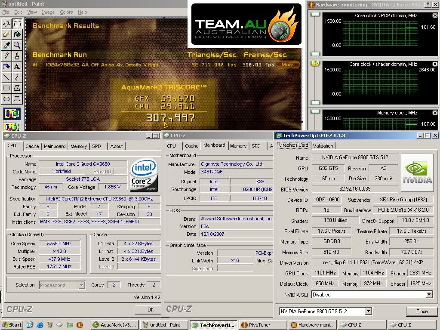Open the NVIDIA SLI dropdown in GPU-Z
The image size is (440, 330).
click(x=429, y=295)
